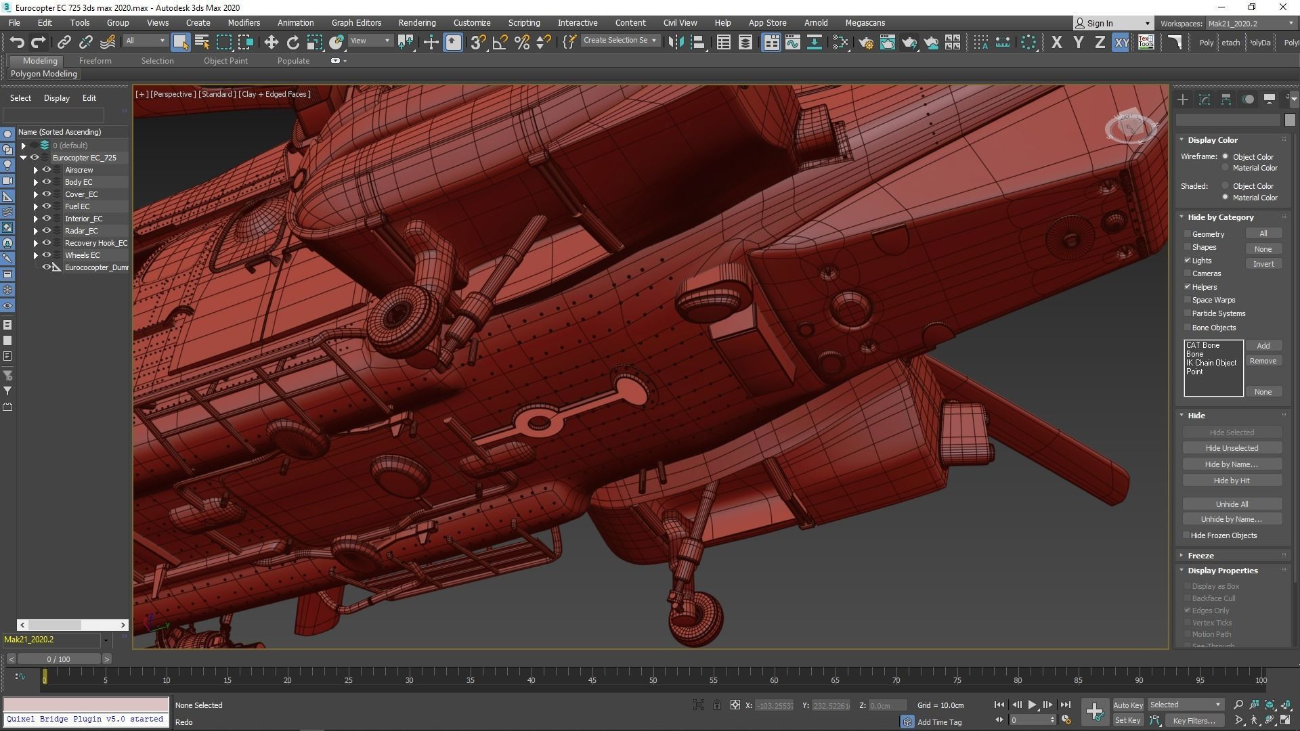Enable the Geometry hide category checkbox
Image resolution: width=1300 pixels, height=731 pixels.
(x=1187, y=234)
